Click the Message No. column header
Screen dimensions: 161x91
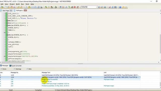click(x=15, y=73)
